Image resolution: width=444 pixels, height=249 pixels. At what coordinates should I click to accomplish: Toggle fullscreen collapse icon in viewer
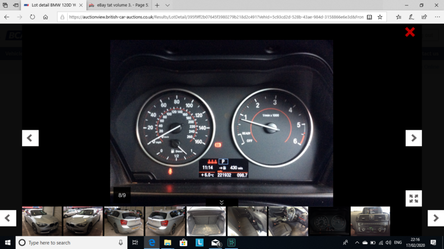point(413,199)
